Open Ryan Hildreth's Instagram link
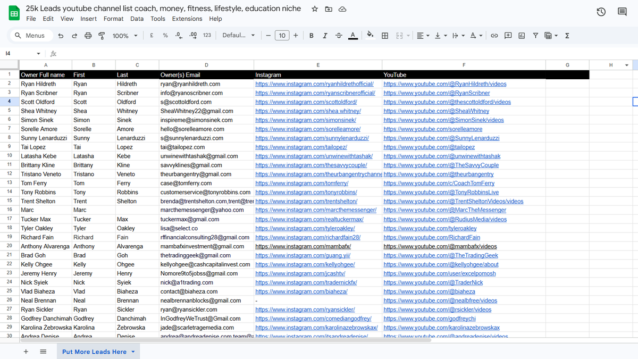 pyautogui.click(x=314, y=84)
